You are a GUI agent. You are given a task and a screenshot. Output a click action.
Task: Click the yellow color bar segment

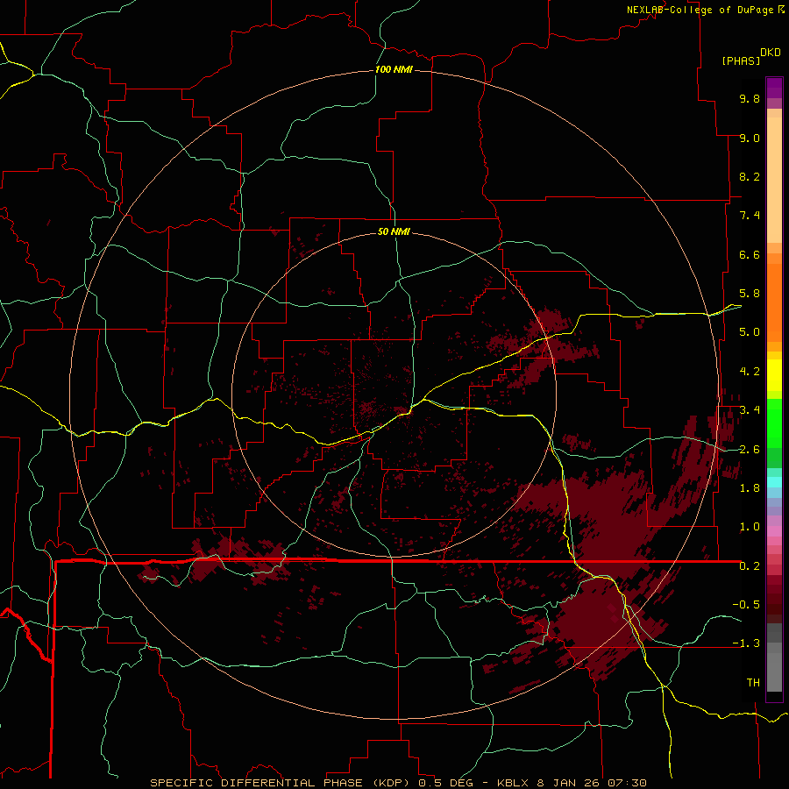click(x=774, y=375)
